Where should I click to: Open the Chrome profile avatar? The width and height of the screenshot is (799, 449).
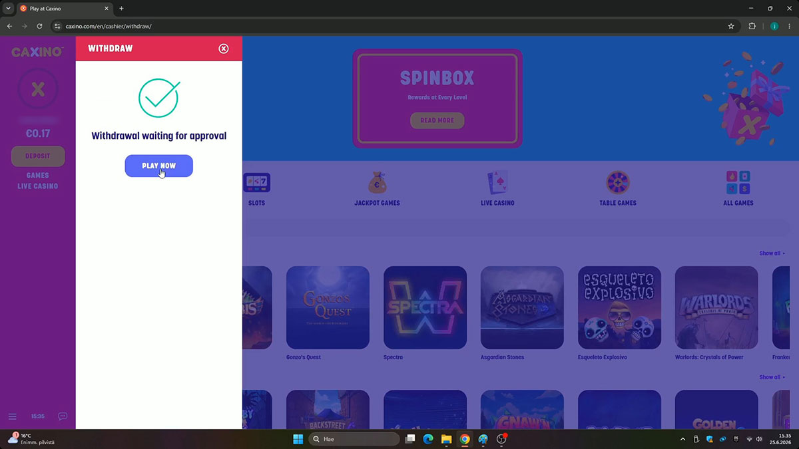click(774, 26)
